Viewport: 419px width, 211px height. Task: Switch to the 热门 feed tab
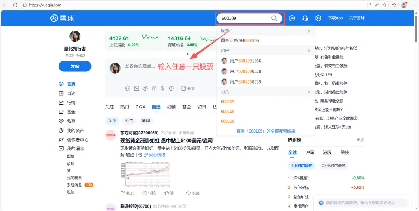125,107
